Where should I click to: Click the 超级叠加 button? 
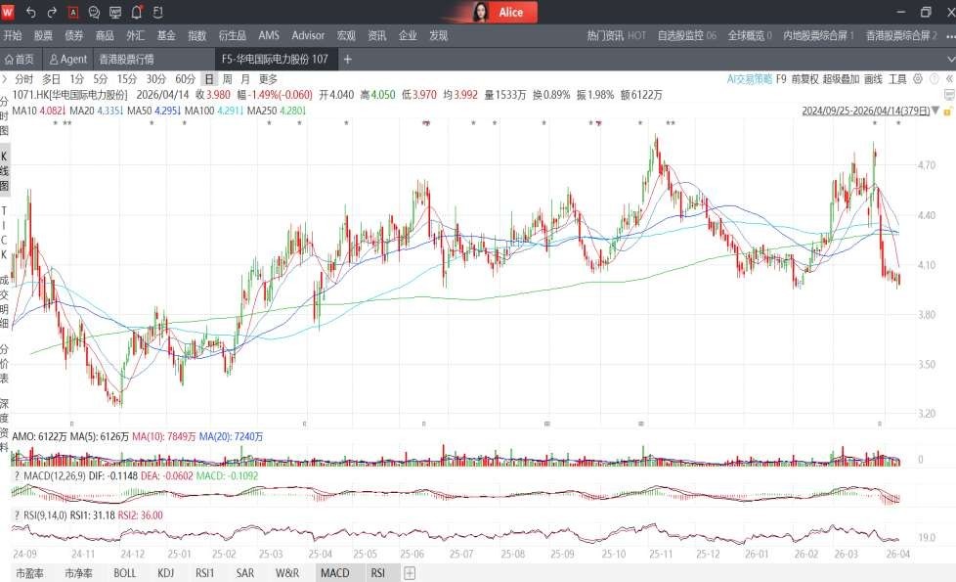coord(841,79)
